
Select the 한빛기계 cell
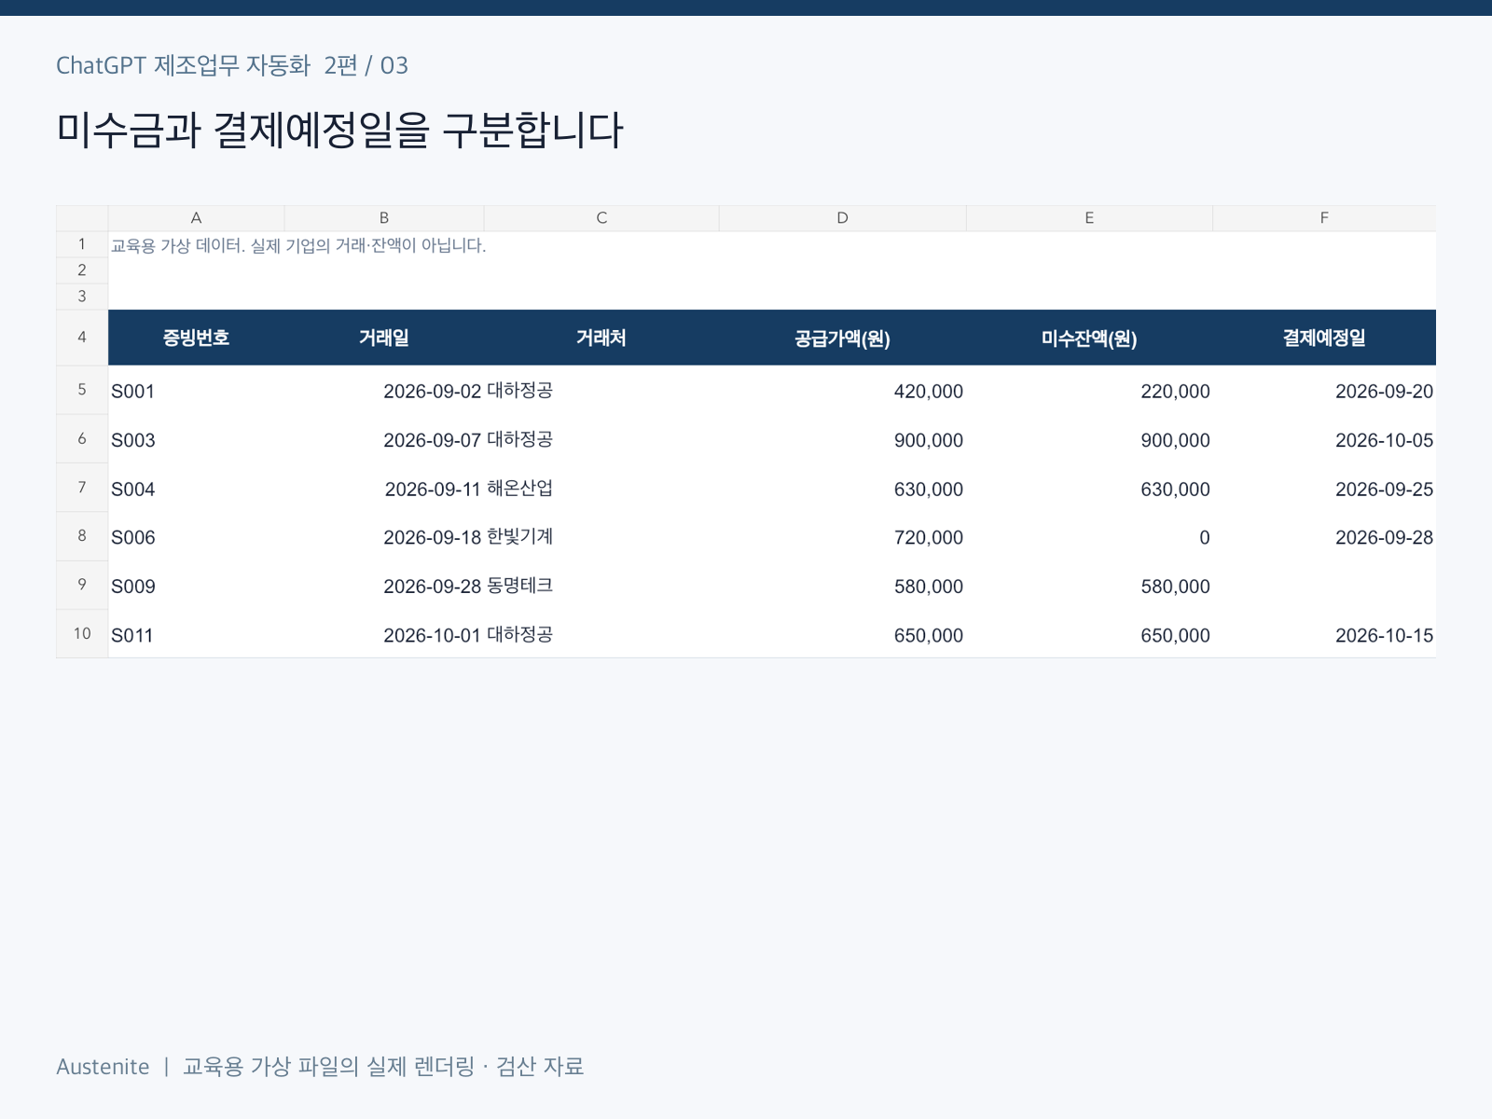tap(601, 537)
